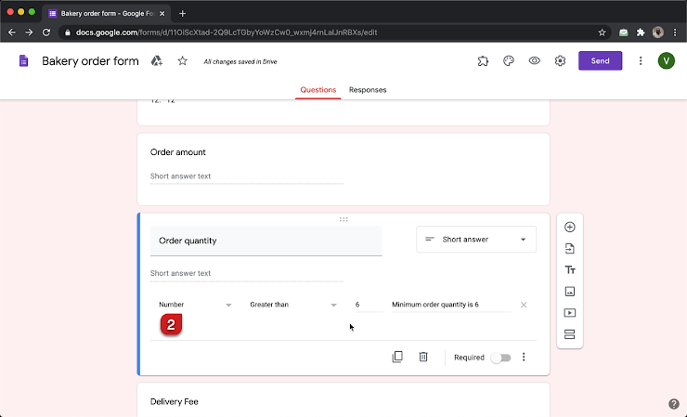
Task: Expand the Greater than condition dropdown
Action: tap(292, 305)
